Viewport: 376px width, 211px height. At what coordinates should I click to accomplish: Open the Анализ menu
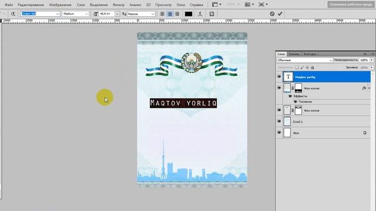(135, 5)
